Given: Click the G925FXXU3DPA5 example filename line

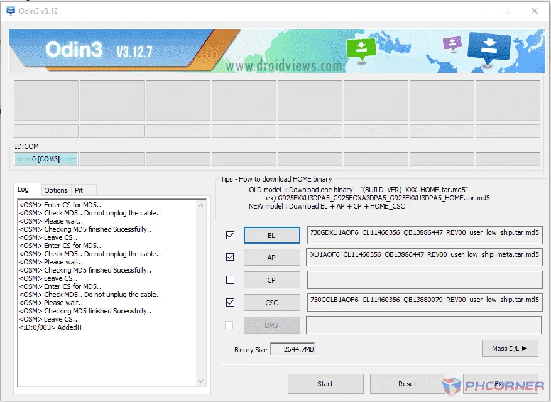Looking at the screenshot, I should pyautogui.click(x=378, y=198).
